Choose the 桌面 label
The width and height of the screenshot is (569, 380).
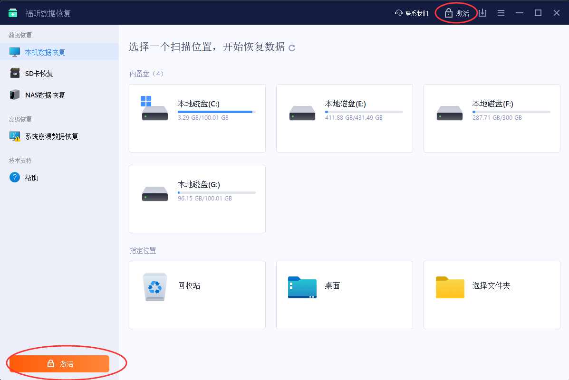coord(332,286)
